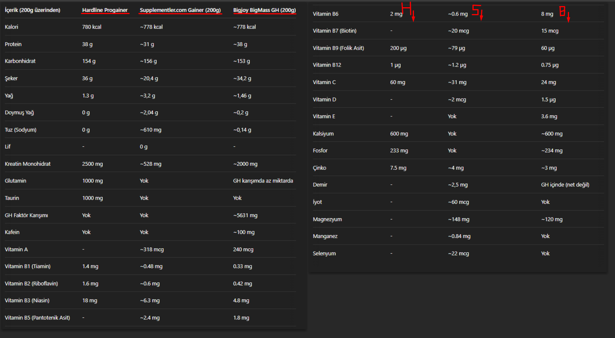This screenshot has height=338, width=615.
Task: Click the Vitamin B6 row label
Action: click(326, 14)
